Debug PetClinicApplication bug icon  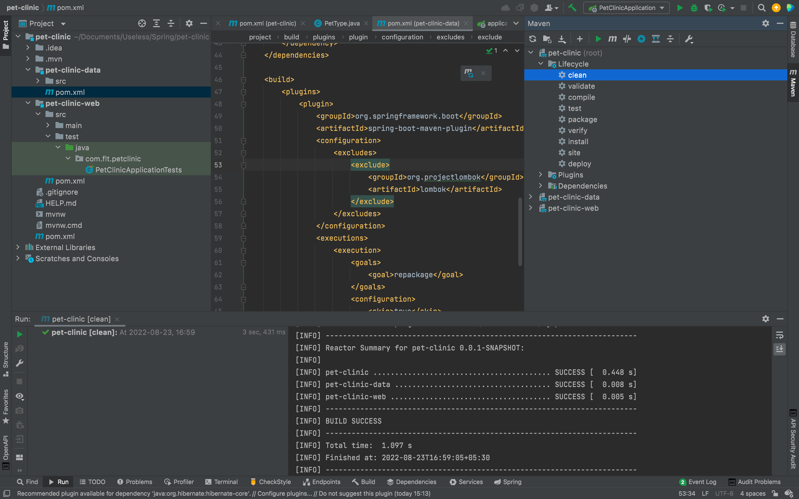[694, 7]
